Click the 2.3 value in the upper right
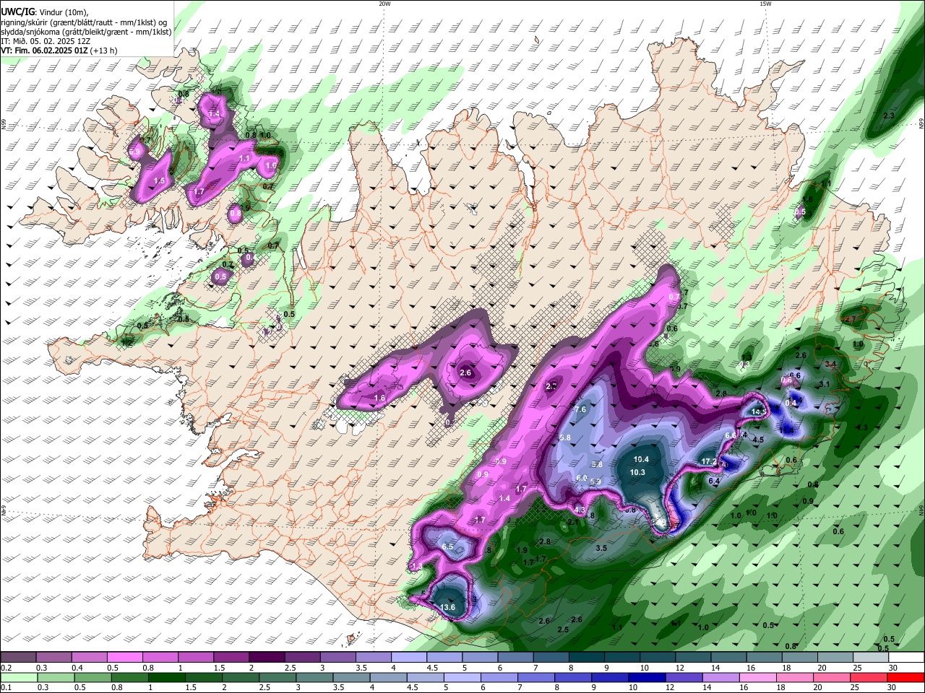This screenshot has width=925, height=693. tap(889, 115)
